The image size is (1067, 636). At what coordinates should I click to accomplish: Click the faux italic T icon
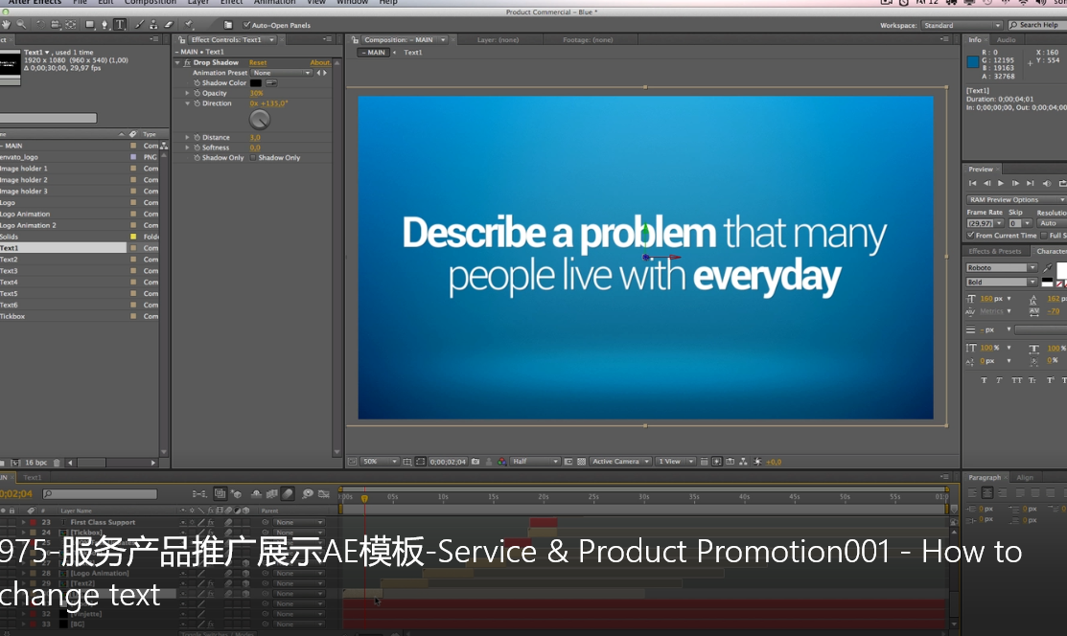click(999, 380)
